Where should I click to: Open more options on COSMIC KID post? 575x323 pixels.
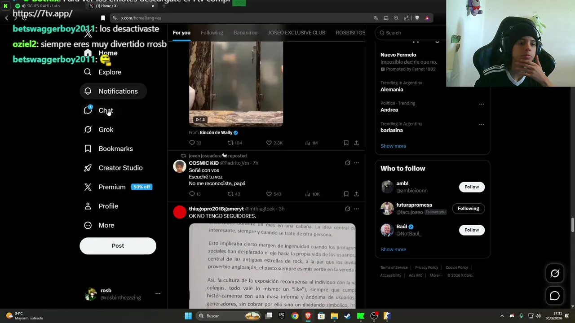pyautogui.click(x=357, y=163)
